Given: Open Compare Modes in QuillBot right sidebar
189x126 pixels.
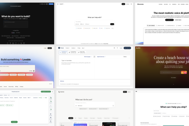Looking at the screenshot, I should 51,102.
